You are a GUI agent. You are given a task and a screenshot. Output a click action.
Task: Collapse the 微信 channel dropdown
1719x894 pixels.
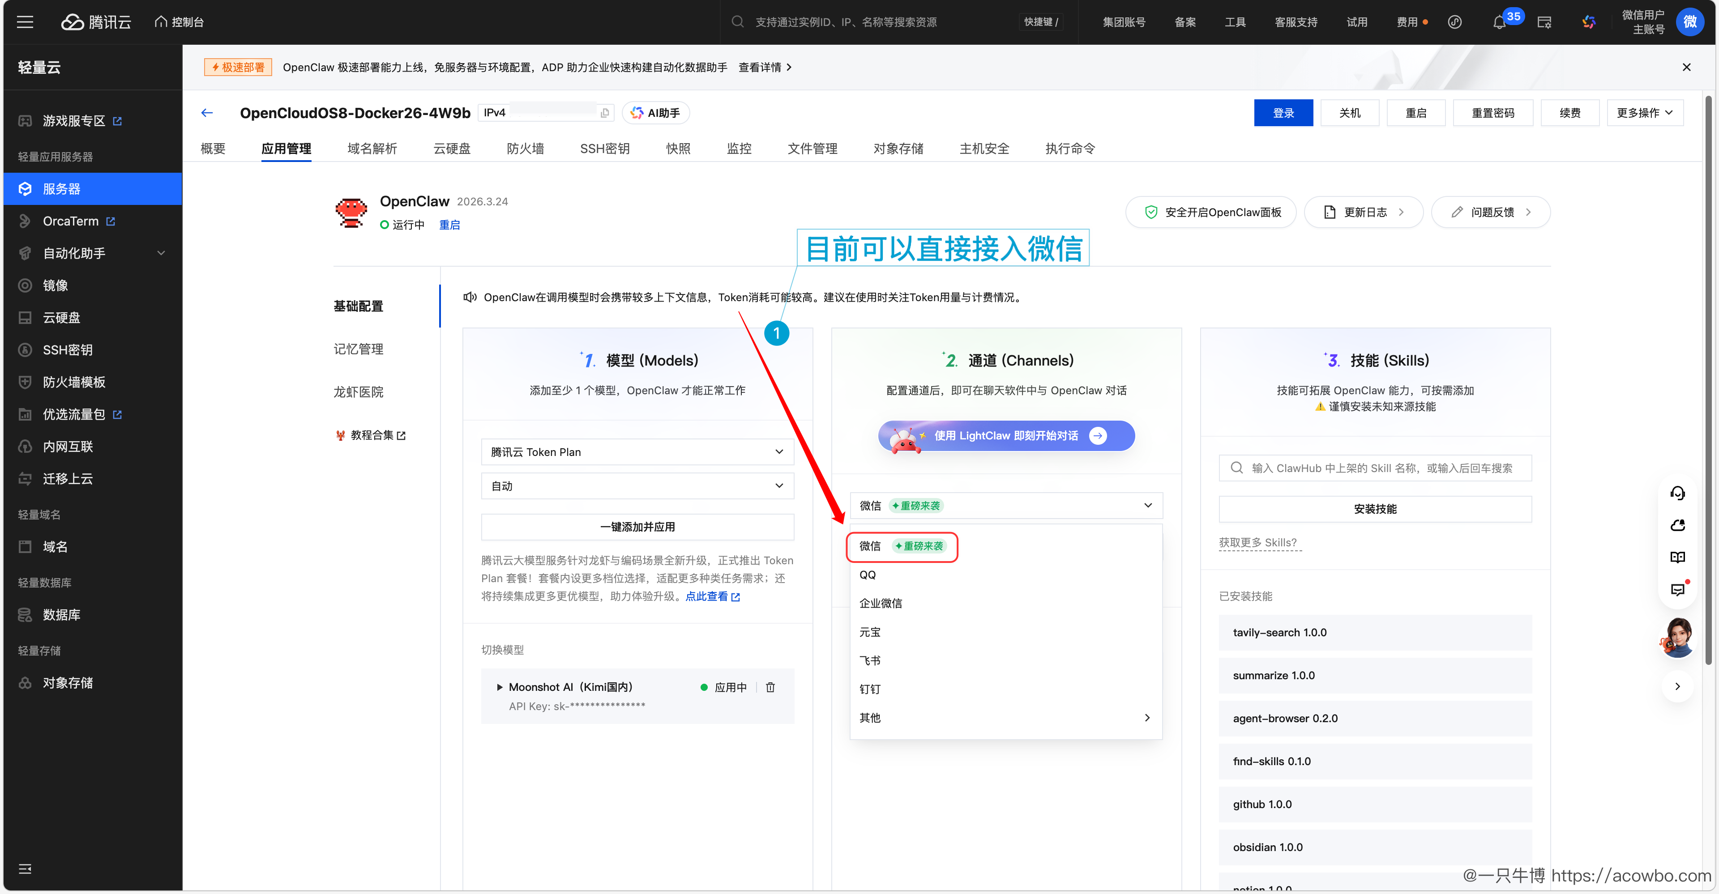click(1005, 505)
